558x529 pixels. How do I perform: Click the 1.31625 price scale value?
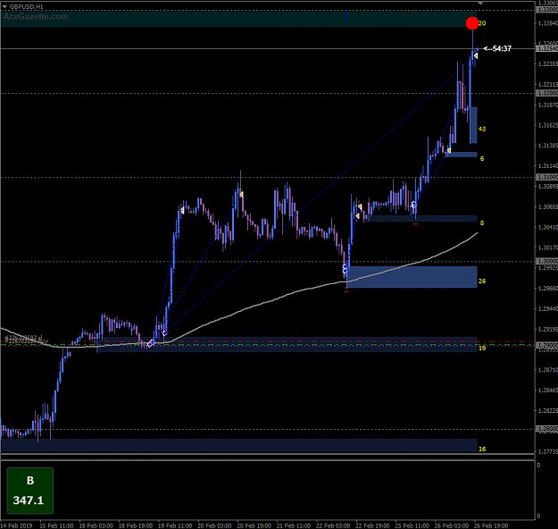547,125
